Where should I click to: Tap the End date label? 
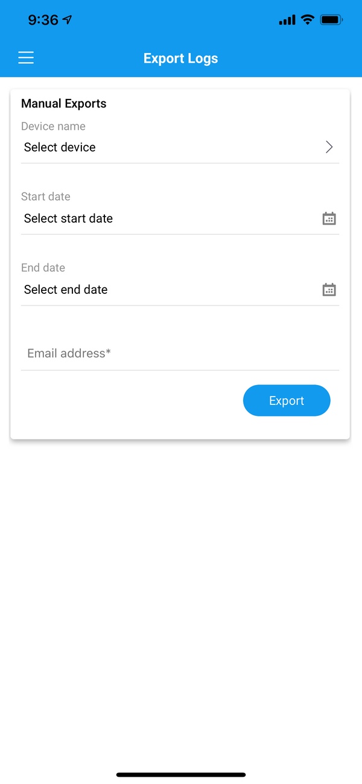pyautogui.click(x=43, y=268)
